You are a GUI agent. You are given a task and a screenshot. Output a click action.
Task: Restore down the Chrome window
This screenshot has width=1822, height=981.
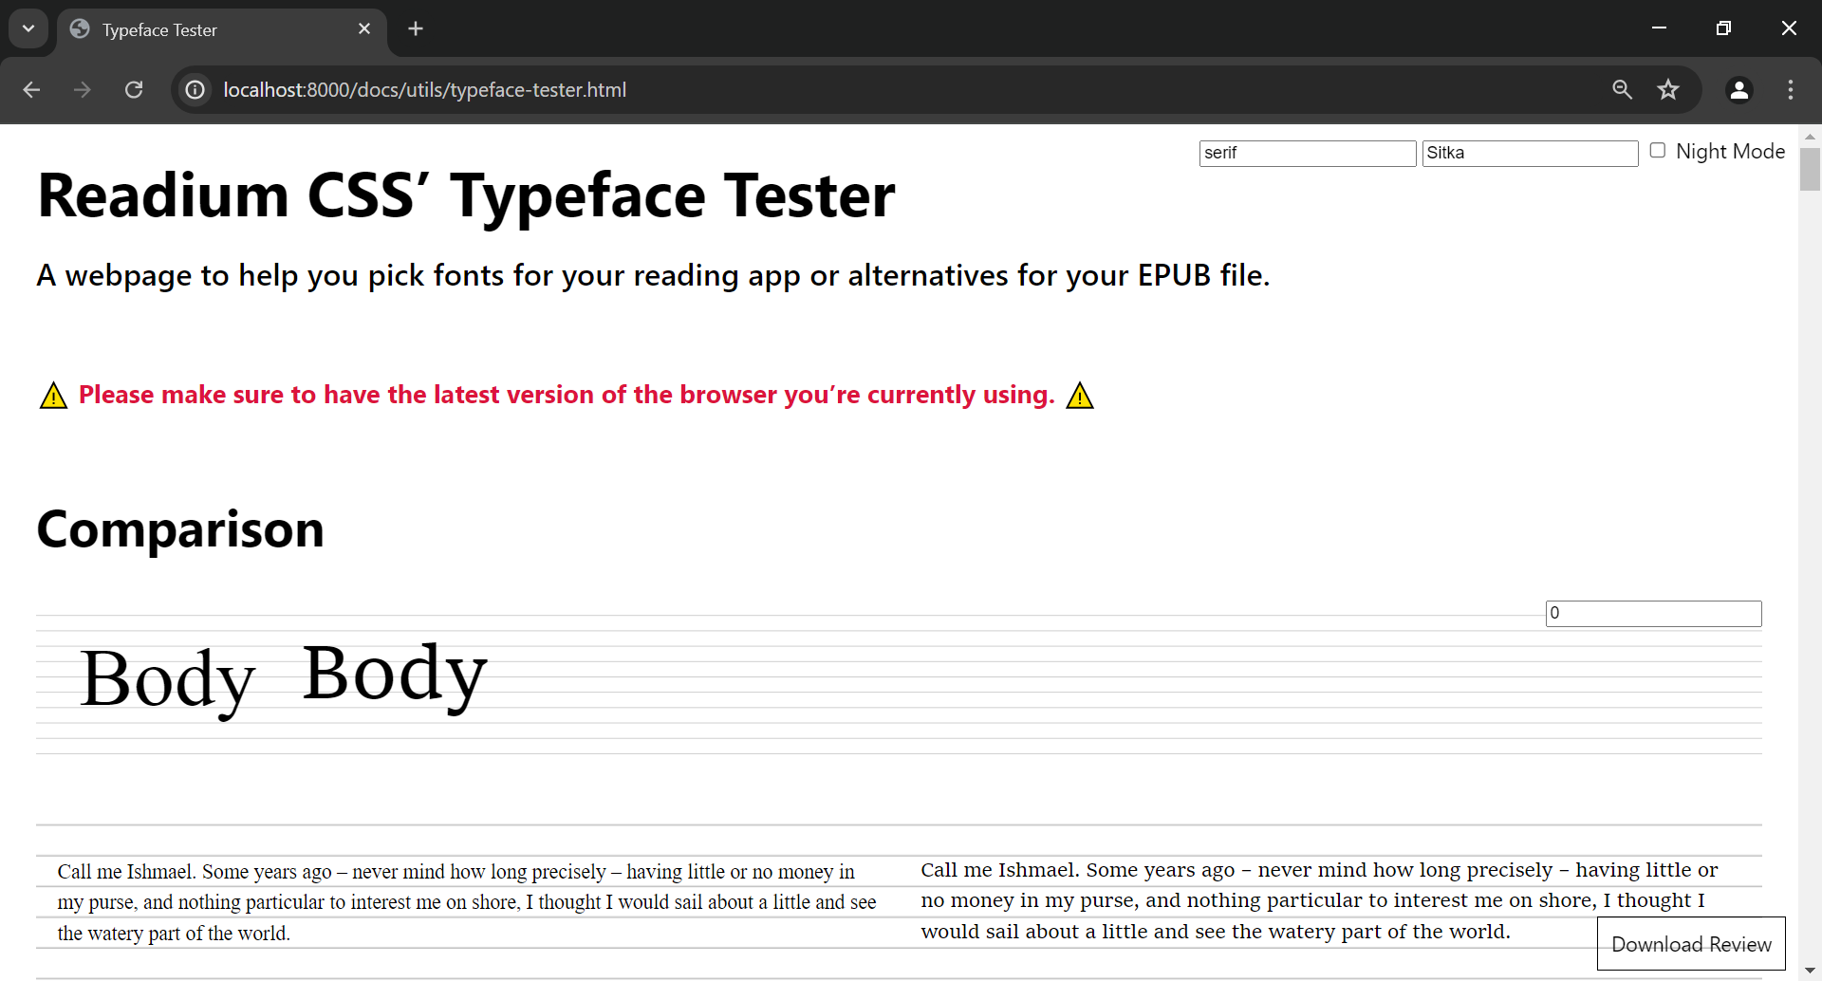click(1723, 28)
